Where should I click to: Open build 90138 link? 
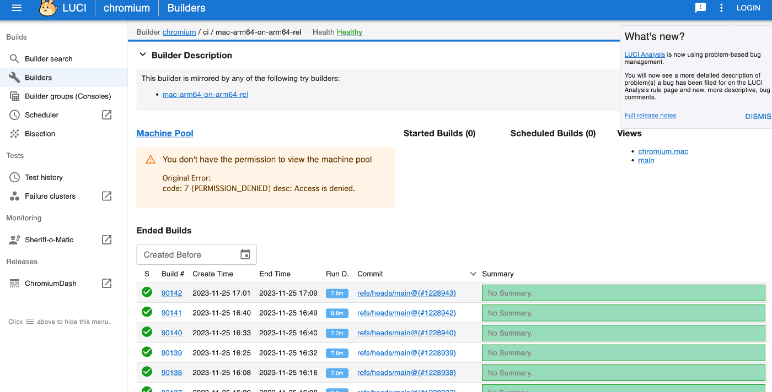171,372
